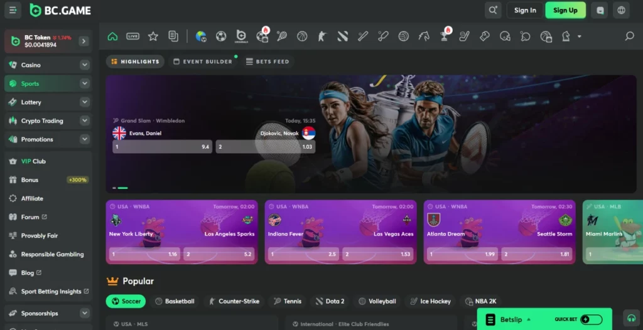The height and width of the screenshot is (330, 643).
Task: Select the first banner slide indicator
Action: point(114,188)
